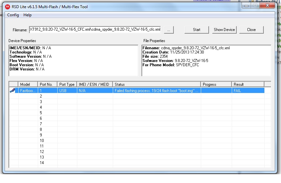Select the phone device icon in row 1
This screenshot has height=183, width=281.
tap(12, 90)
